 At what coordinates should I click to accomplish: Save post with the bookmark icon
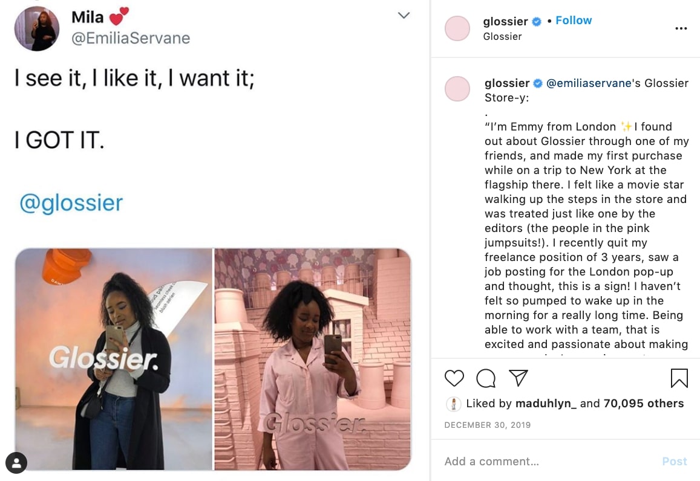[679, 378]
